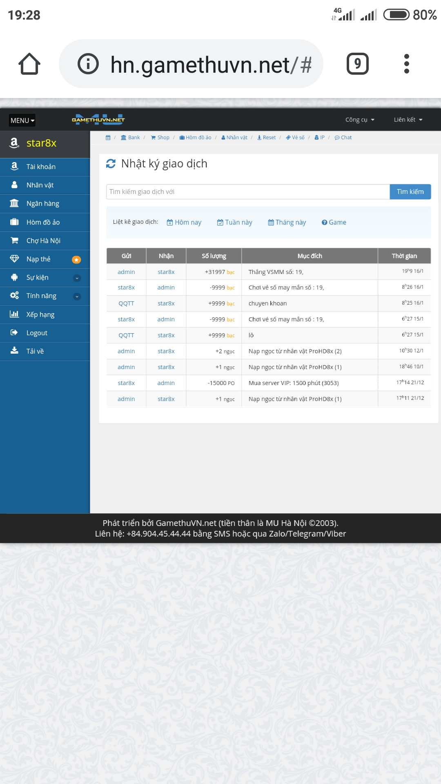
Task: Click the android icon beside Sự kiện
Action: (x=14, y=277)
